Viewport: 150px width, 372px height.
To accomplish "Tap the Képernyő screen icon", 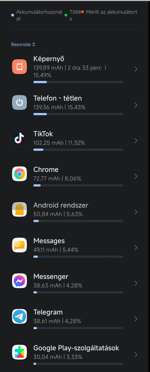I will pyautogui.click(x=20, y=67).
